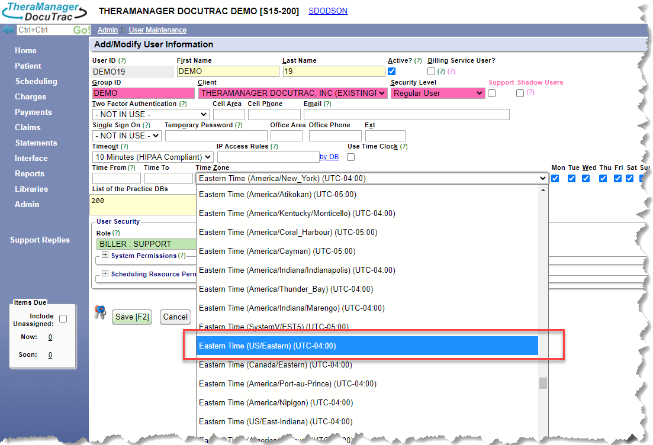Screen dimensions: 653x445
Task: Click Support Replies in the sidebar
Action: coord(40,240)
